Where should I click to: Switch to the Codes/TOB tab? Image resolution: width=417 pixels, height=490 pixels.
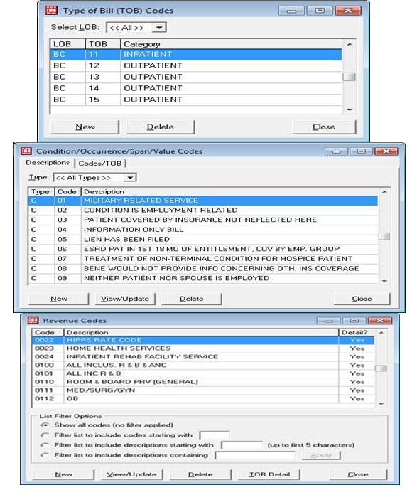coord(100,163)
